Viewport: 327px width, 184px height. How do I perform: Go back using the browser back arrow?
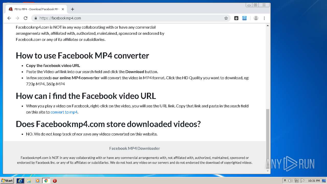[x=9, y=18]
